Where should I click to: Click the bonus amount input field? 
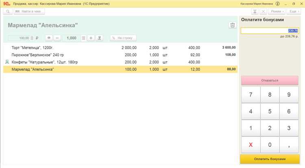pos(270,31)
